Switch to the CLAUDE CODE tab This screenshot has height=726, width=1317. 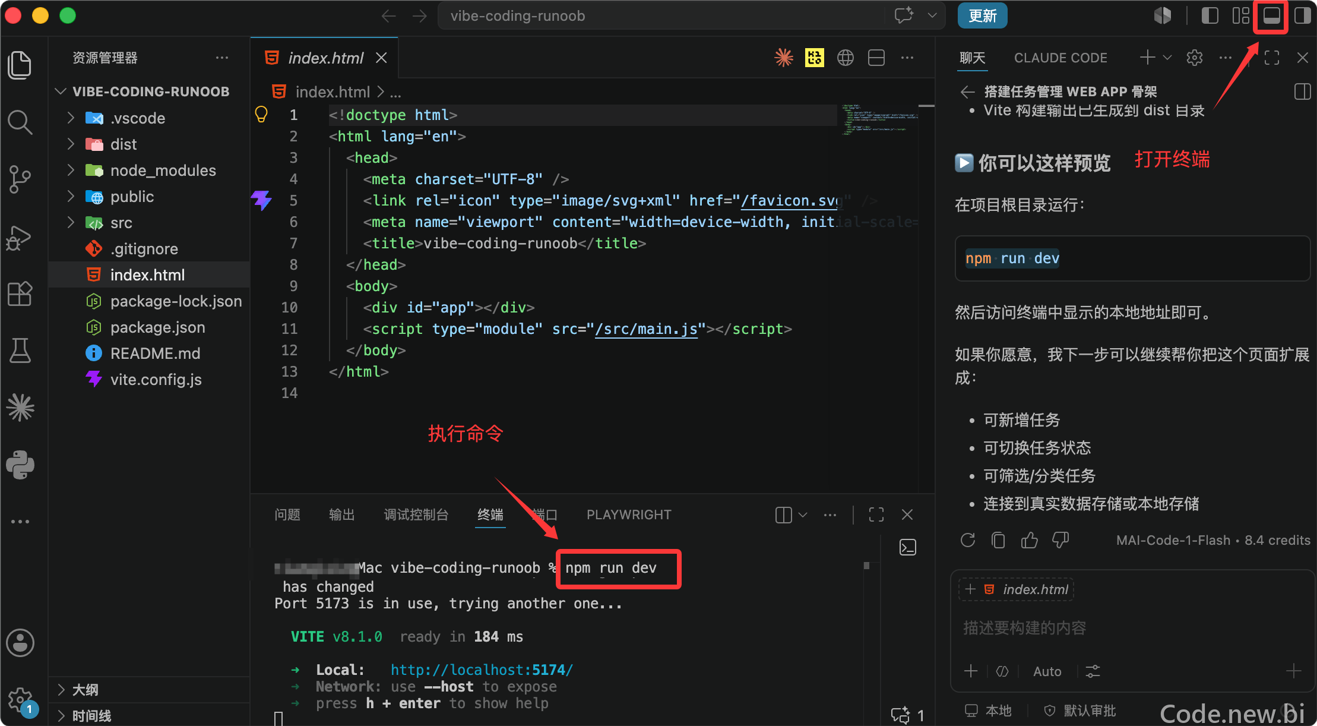pyautogui.click(x=1060, y=58)
